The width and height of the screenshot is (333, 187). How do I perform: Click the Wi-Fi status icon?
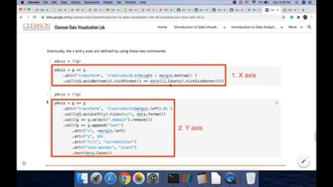254,2
